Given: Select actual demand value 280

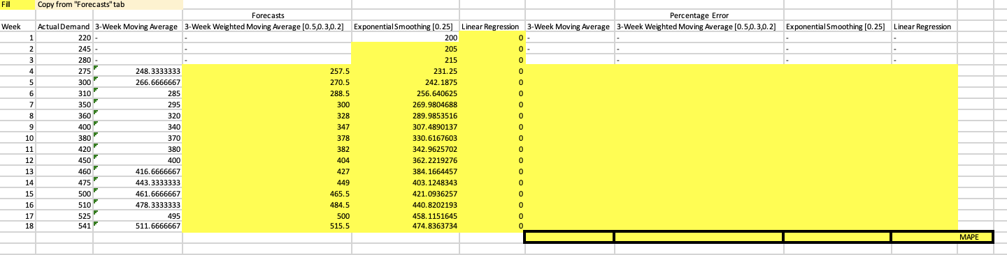Looking at the screenshot, I should (x=64, y=59).
